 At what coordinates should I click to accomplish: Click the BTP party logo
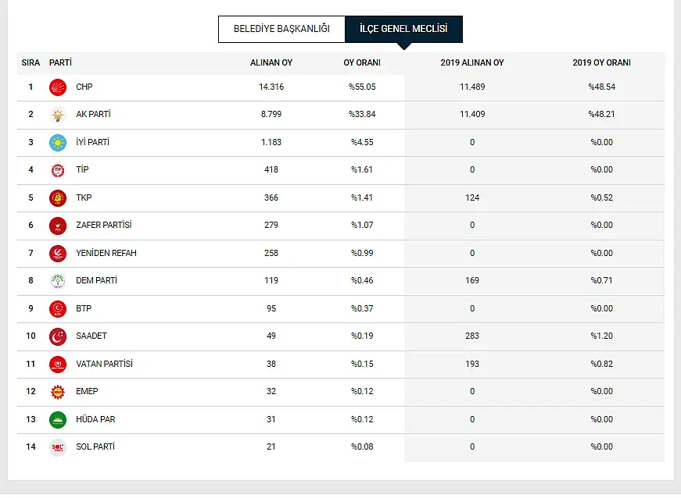[58, 309]
